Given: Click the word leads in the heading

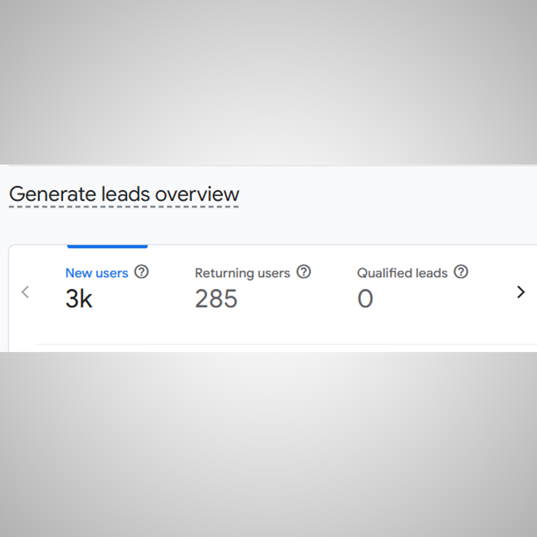Looking at the screenshot, I should coord(126,194).
